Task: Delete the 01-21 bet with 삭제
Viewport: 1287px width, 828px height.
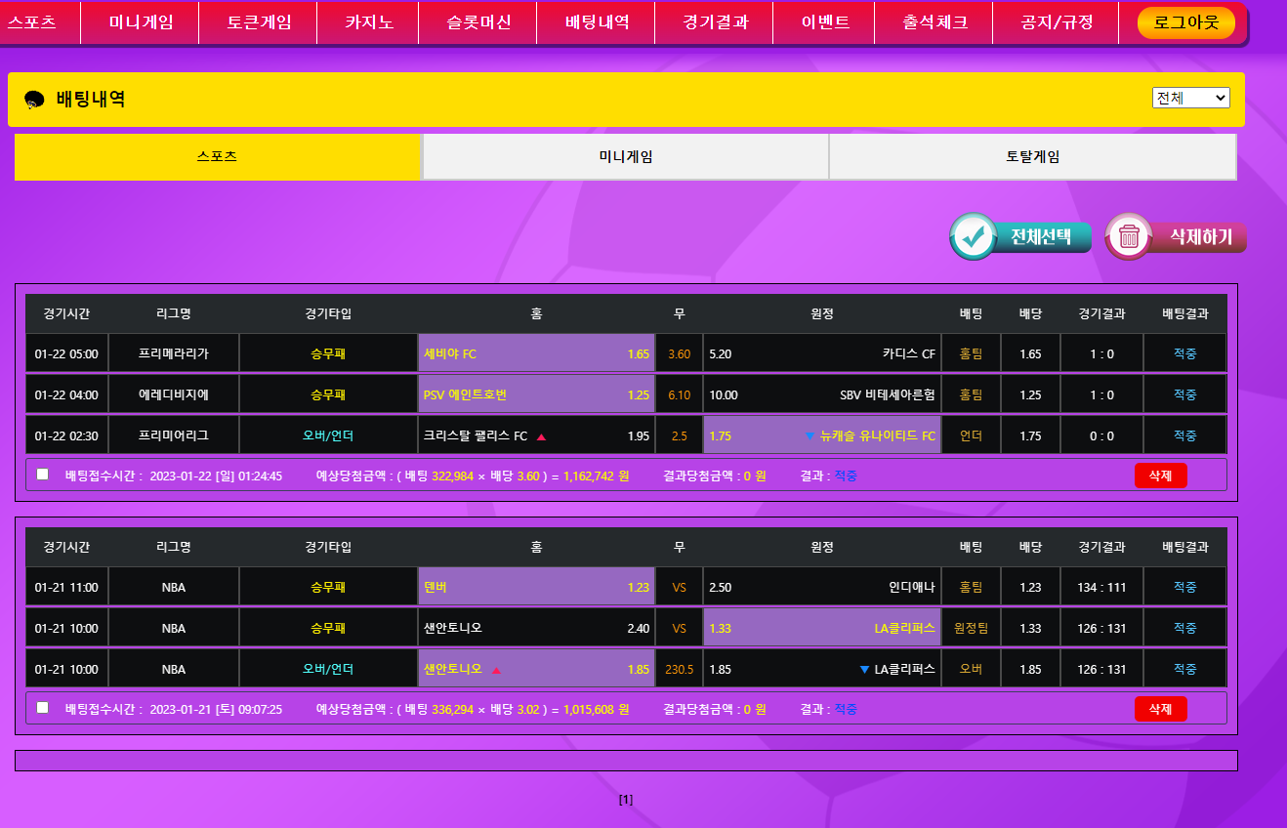Action: click(1160, 709)
